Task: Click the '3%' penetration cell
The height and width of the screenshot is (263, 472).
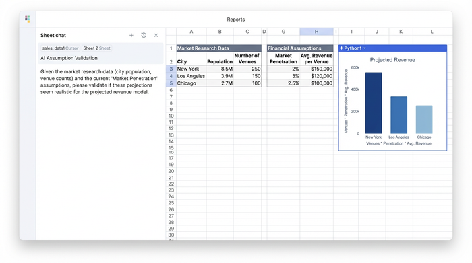Action: click(283, 76)
